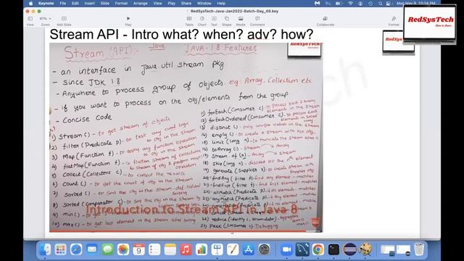The width and height of the screenshot is (464, 261).
Task: Click the battery status icon
Action: click(339, 3)
